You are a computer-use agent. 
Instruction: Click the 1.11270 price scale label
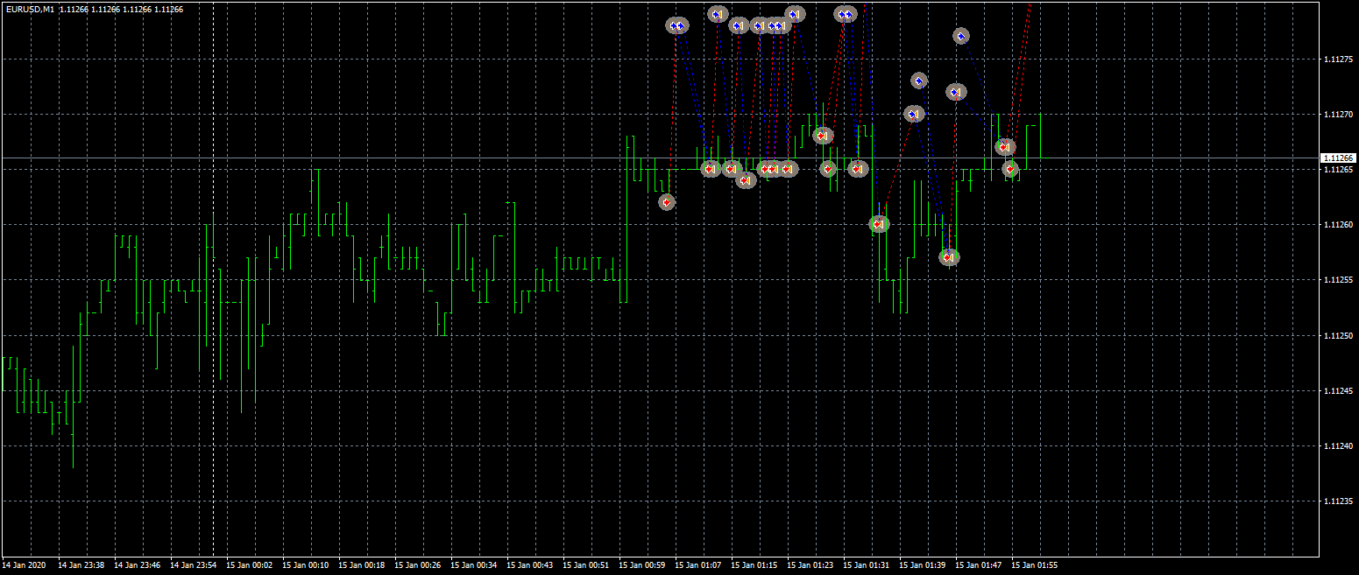click(1338, 115)
